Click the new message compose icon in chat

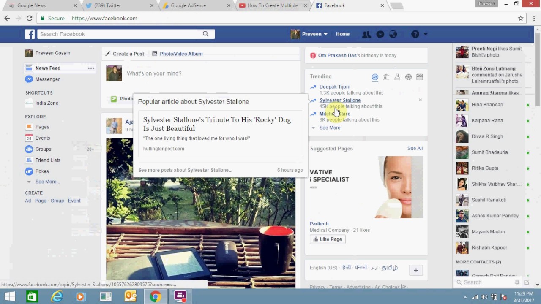[527, 282]
